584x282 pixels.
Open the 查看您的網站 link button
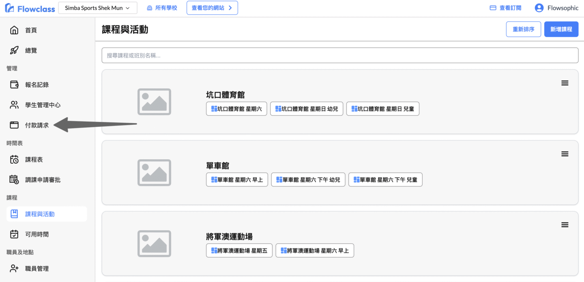tap(212, 8)
